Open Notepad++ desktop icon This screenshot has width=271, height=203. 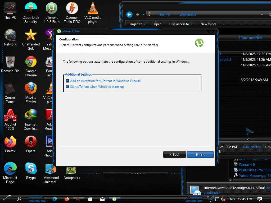(72, 173)
